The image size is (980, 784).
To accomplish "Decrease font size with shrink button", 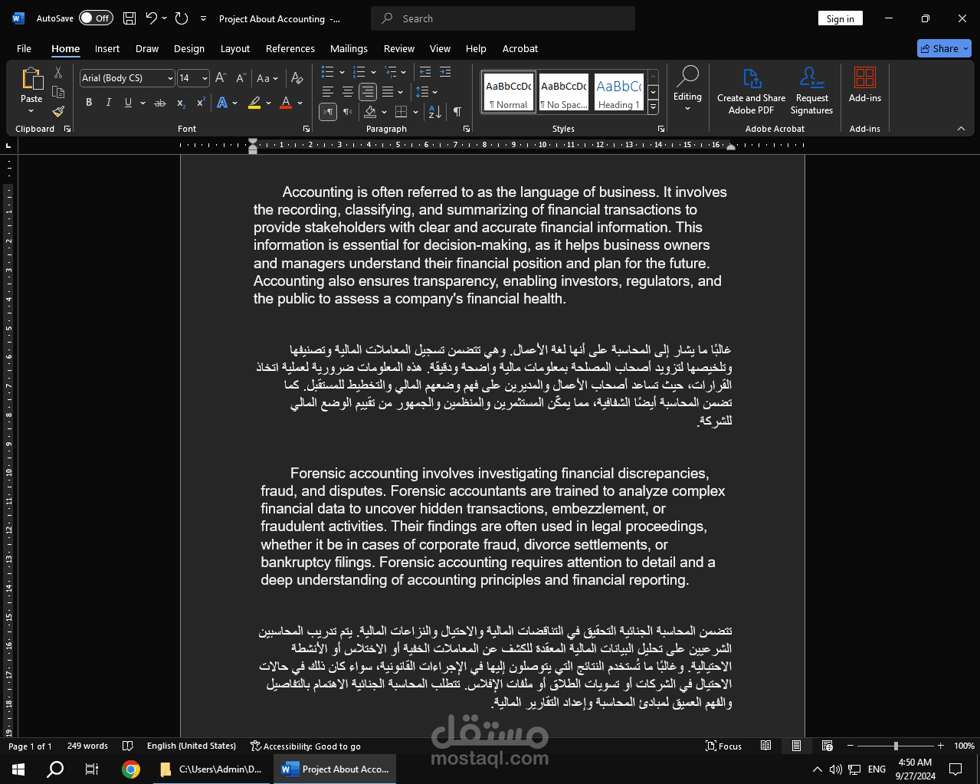I will coord(241,78).
